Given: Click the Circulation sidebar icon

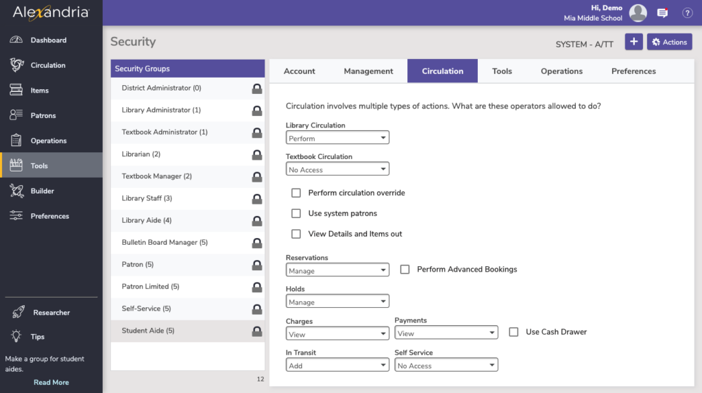Looking at the screenshot, I should point(16,65).
